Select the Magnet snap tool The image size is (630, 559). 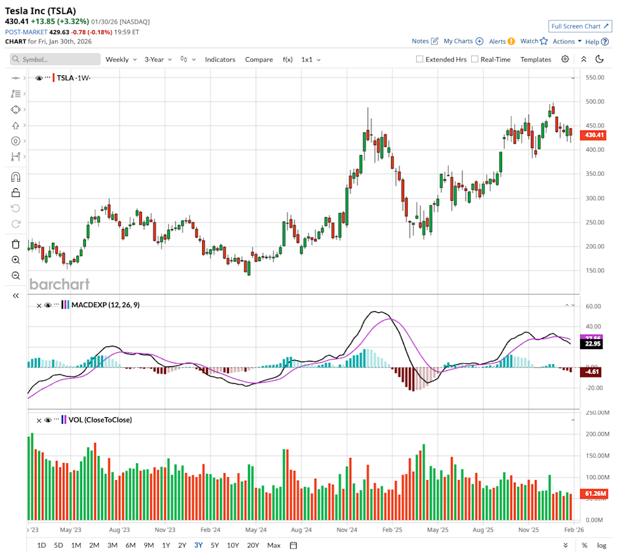pyautogui.click(x=16, y=176)
